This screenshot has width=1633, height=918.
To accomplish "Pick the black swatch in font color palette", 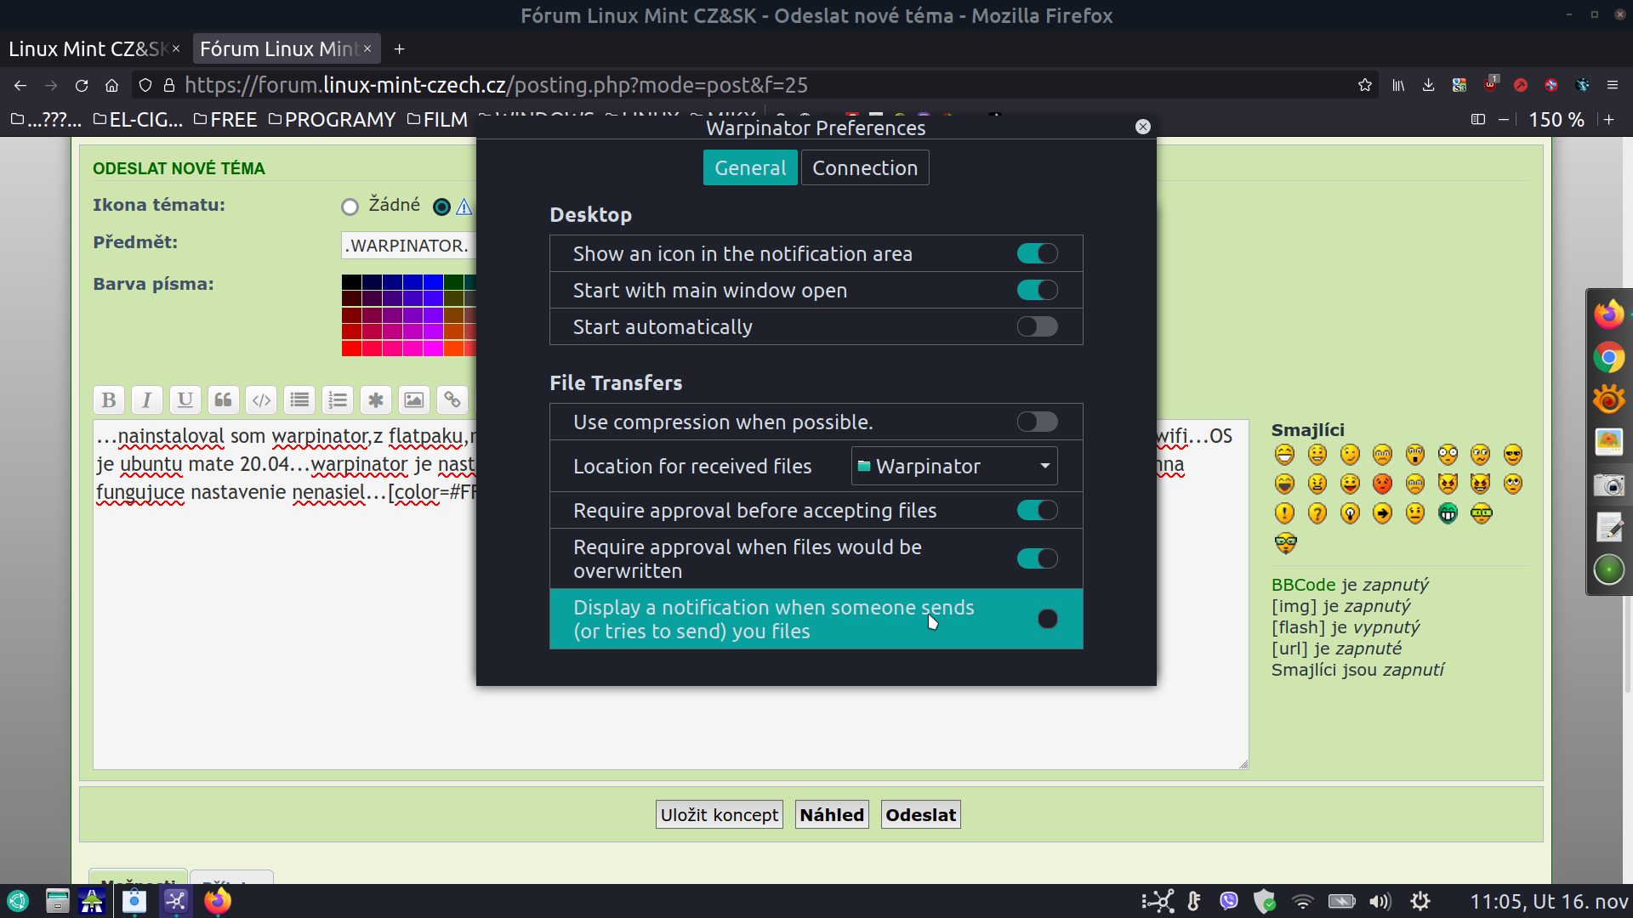I will (351, 281).
